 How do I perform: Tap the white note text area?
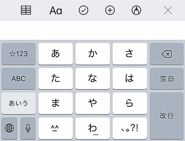(92, 30)
